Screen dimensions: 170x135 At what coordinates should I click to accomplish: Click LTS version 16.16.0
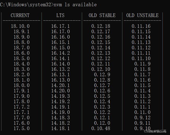coord(60,37)
